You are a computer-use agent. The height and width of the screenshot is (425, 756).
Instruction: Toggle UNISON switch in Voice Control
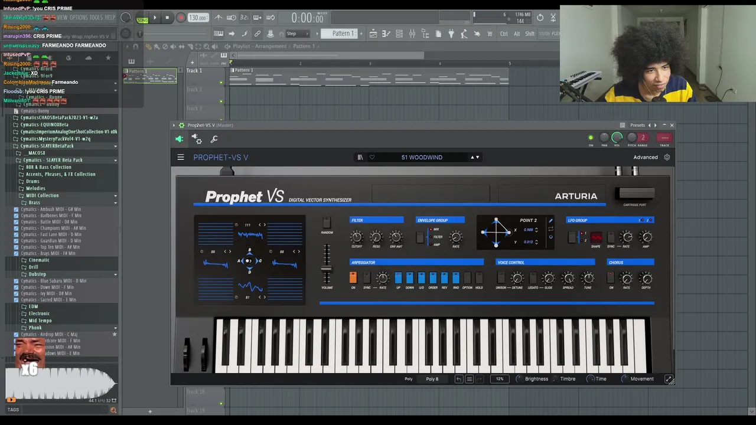click(501, 277)
